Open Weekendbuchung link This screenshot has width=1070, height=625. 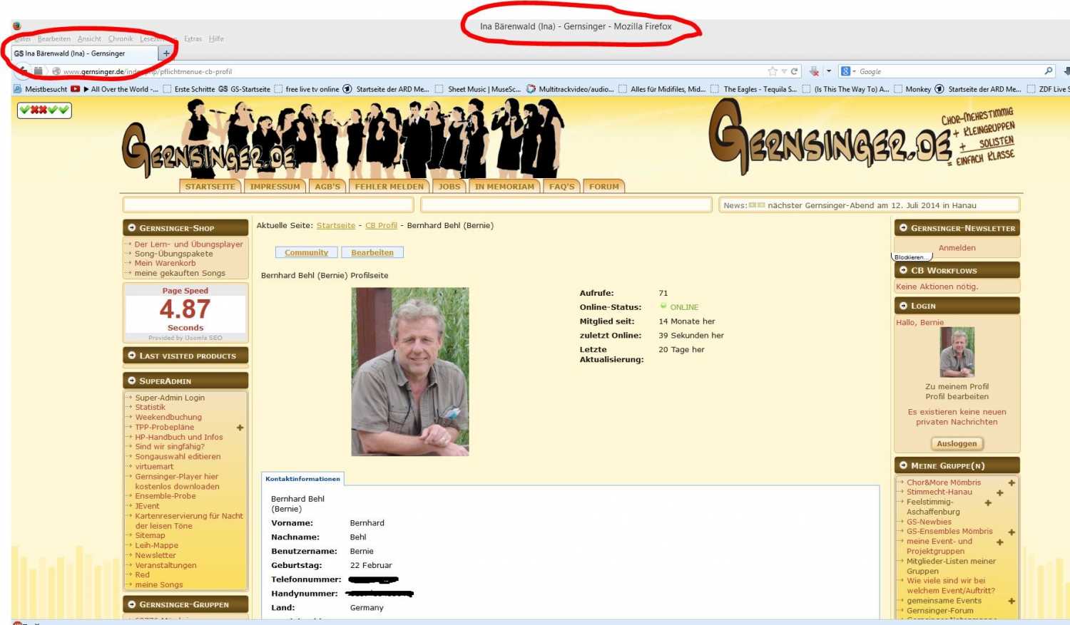point(168,417)
